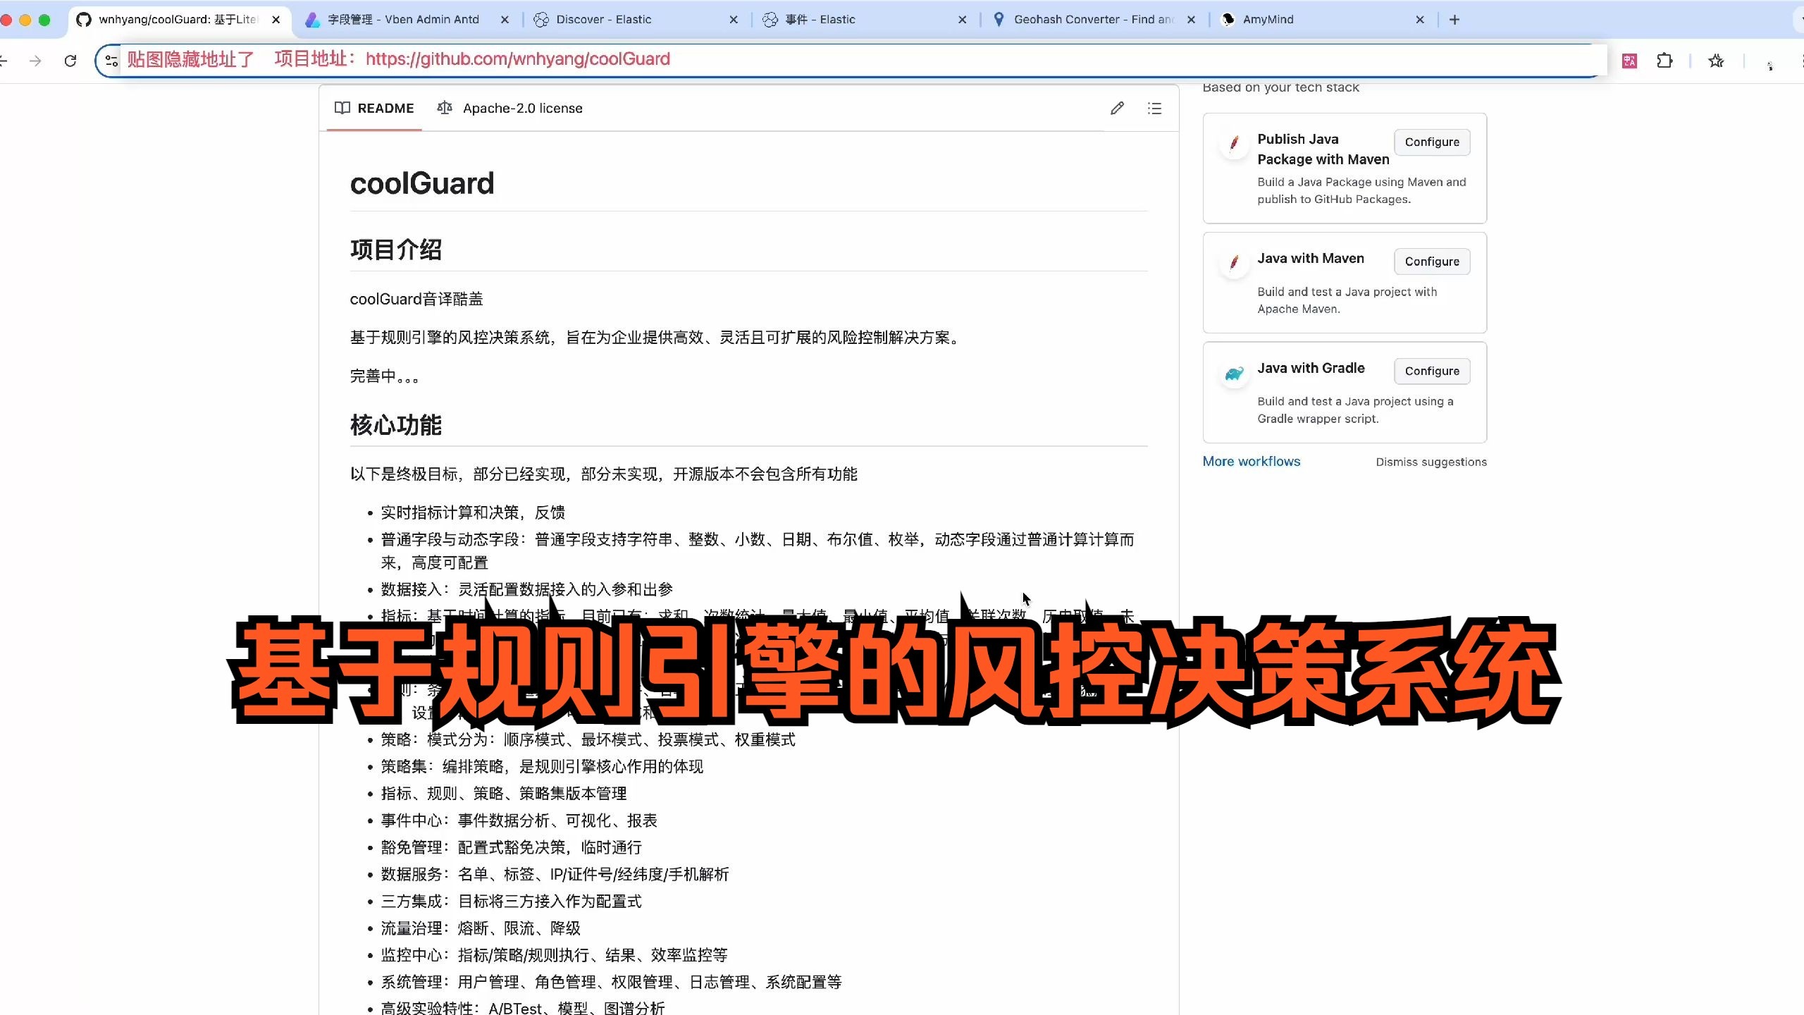The image size is (1804, 1015).
Task: Click the '指标、规则、策略、策略集版本管理' bullet
Action: tap(504, 794)
